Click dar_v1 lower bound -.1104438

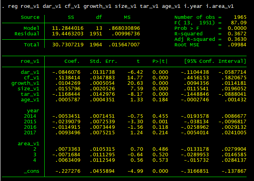[195, 72]
